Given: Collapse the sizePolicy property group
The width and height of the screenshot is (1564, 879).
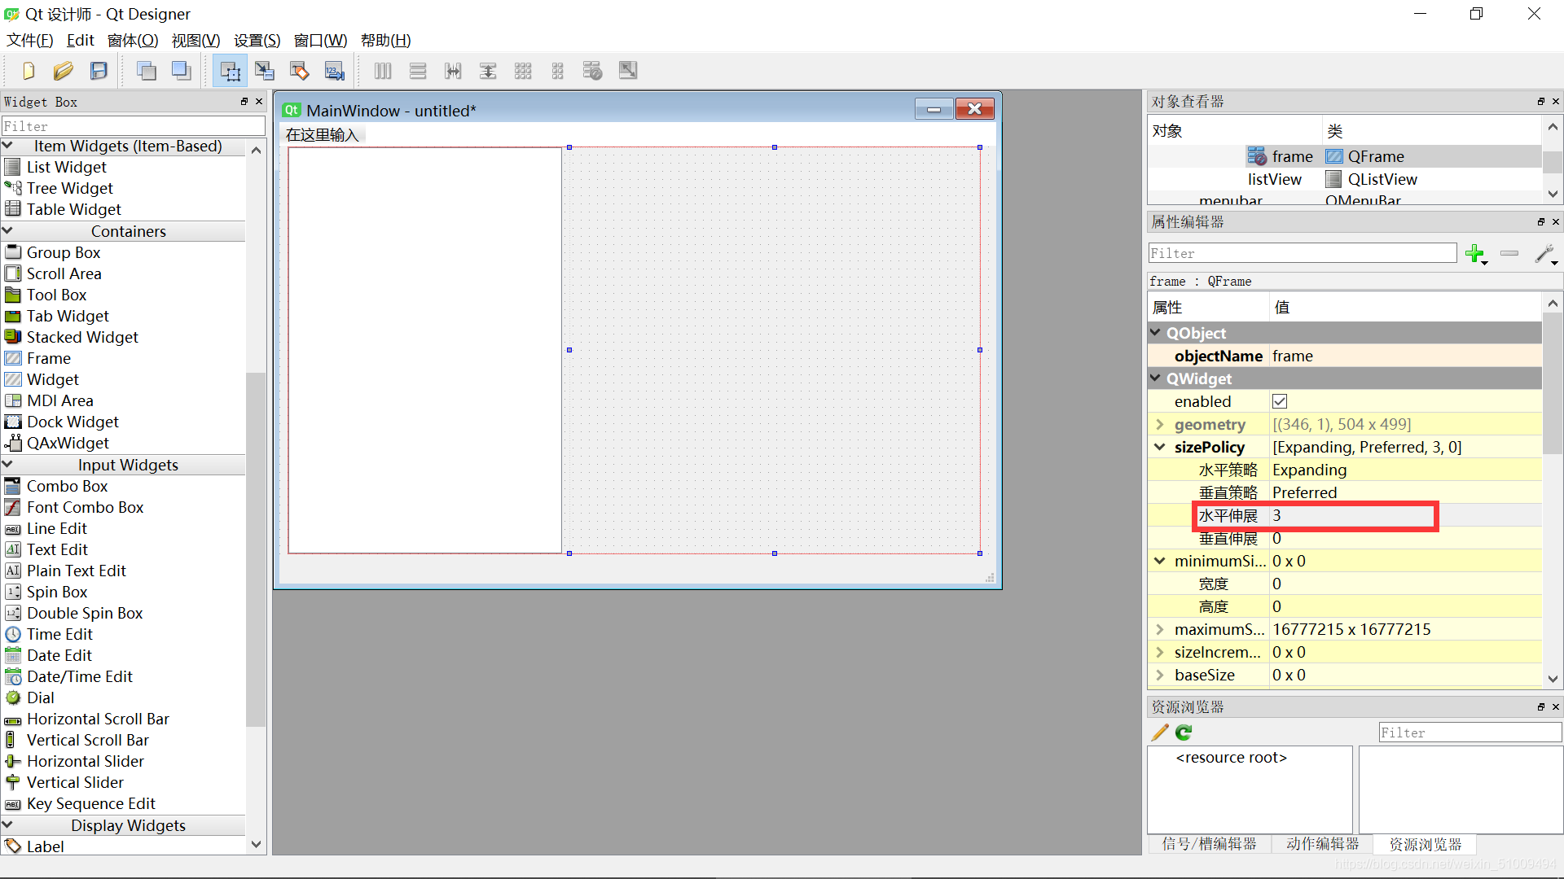Looking at the screenshot, I should (1160, 447).
